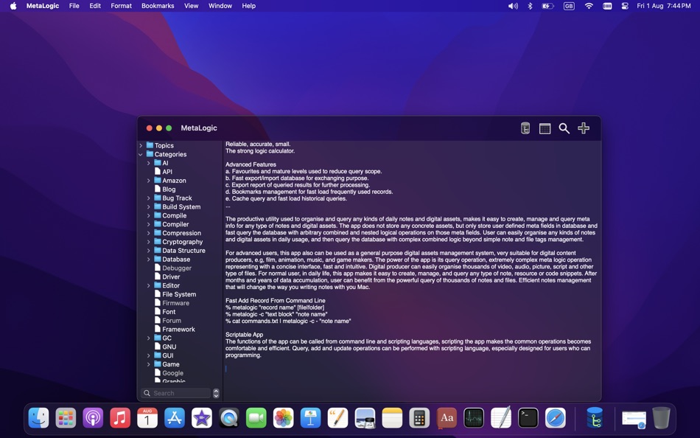The width and height of the screenshot is (700, 438).
Task: Expand the Amazon category
Action: pyautogui.click(x=149, y=181)
